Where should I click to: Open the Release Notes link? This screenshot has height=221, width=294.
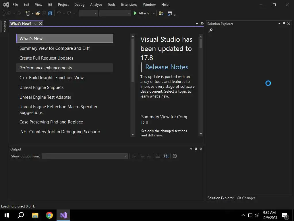(167, 67)
